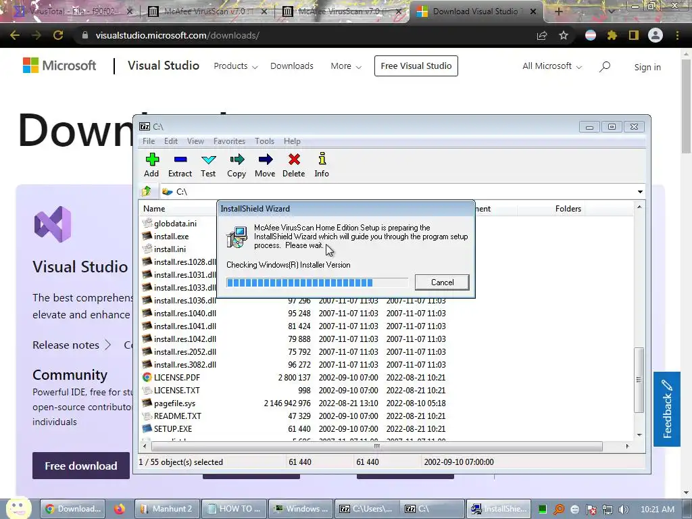Click the search magnifier on Microsoft page
This screenshot has width=692, height=519.
pyautogui.click(x=605, y=67)
